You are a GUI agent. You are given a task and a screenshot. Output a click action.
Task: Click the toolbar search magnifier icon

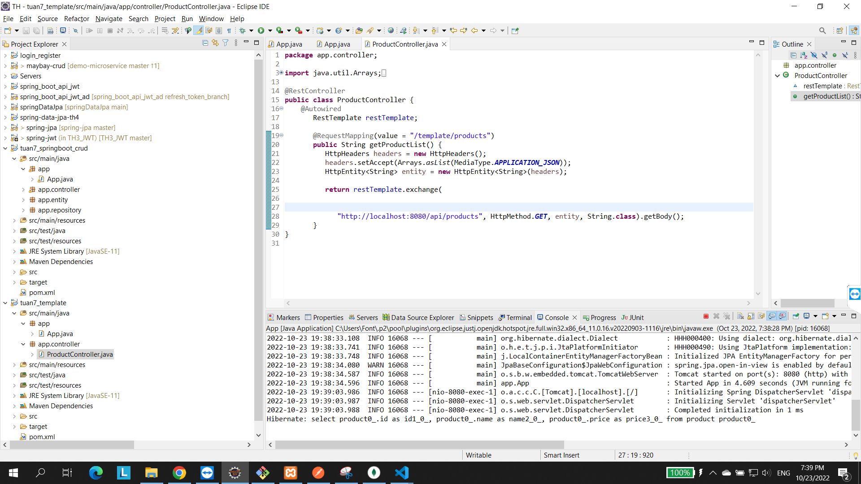(822, 31)
